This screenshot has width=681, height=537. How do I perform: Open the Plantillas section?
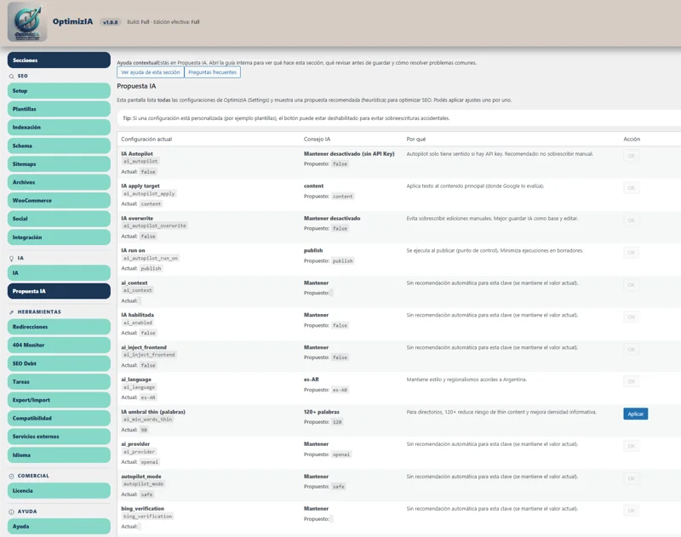tap(59, 109)
